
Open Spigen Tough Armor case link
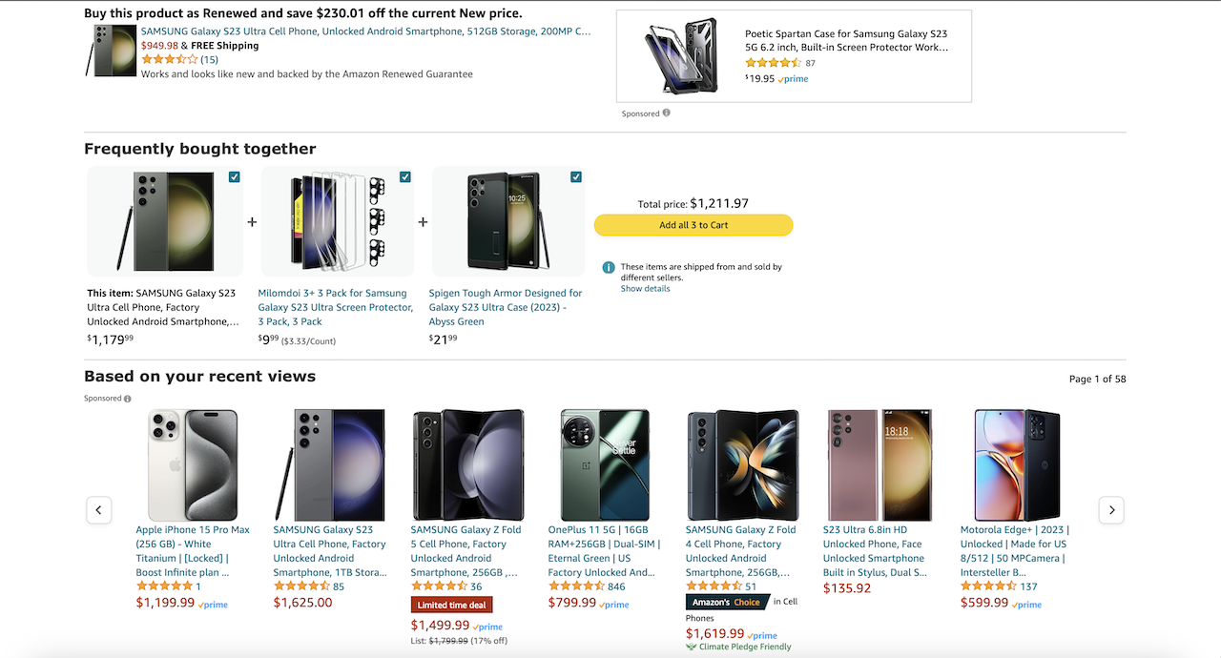click(506, 307)
